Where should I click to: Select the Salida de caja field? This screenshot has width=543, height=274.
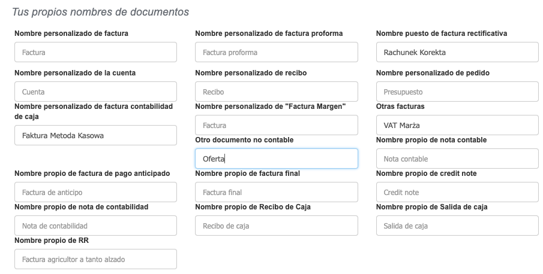point(457,226)
